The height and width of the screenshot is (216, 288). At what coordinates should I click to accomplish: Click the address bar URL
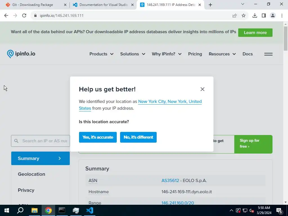coord(62,16)
